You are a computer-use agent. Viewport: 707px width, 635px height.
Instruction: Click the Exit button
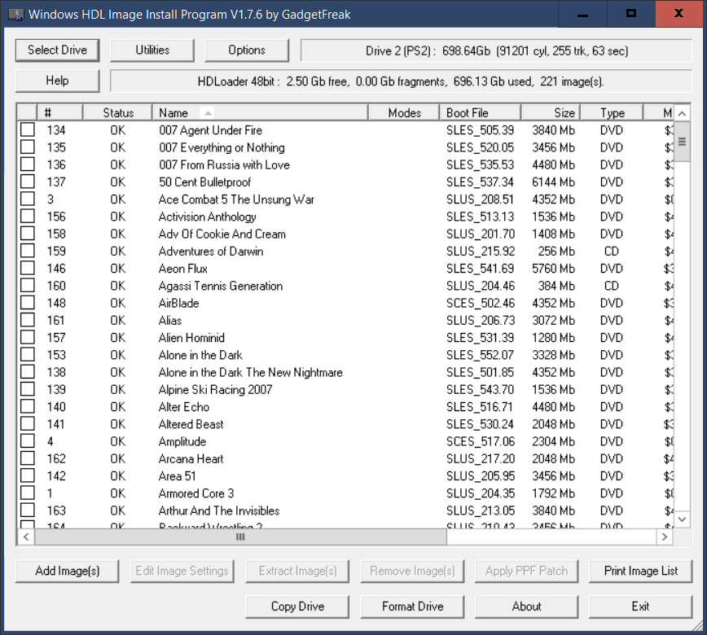(x=640, y=607)
